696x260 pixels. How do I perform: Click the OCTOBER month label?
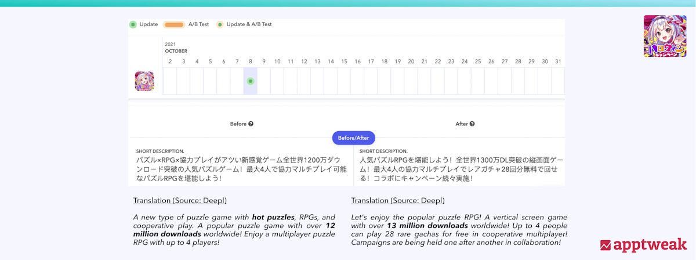click(x=176, y=51)
